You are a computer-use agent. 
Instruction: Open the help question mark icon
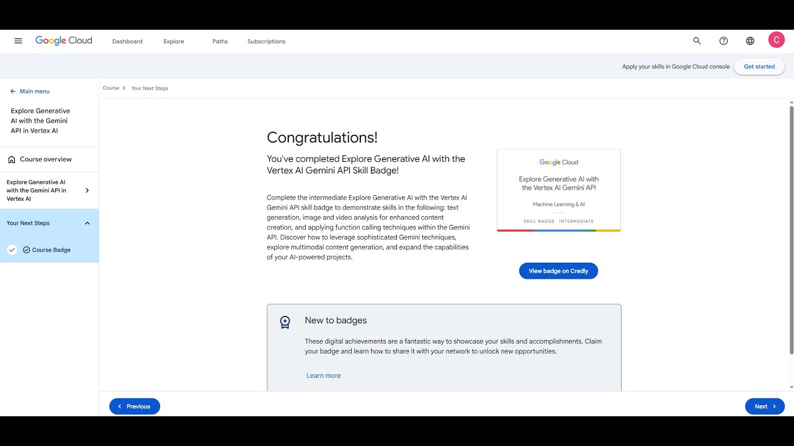pyautogui.click(x=723, y=41)
